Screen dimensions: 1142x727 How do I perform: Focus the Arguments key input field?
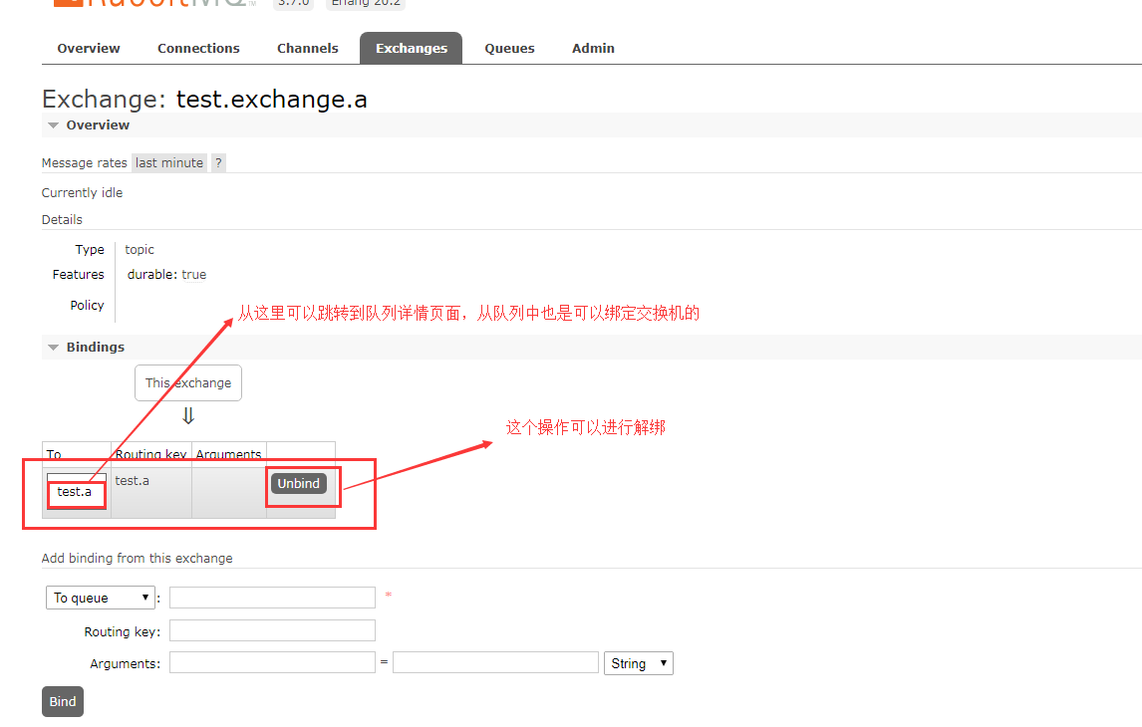tap(272, 662)
